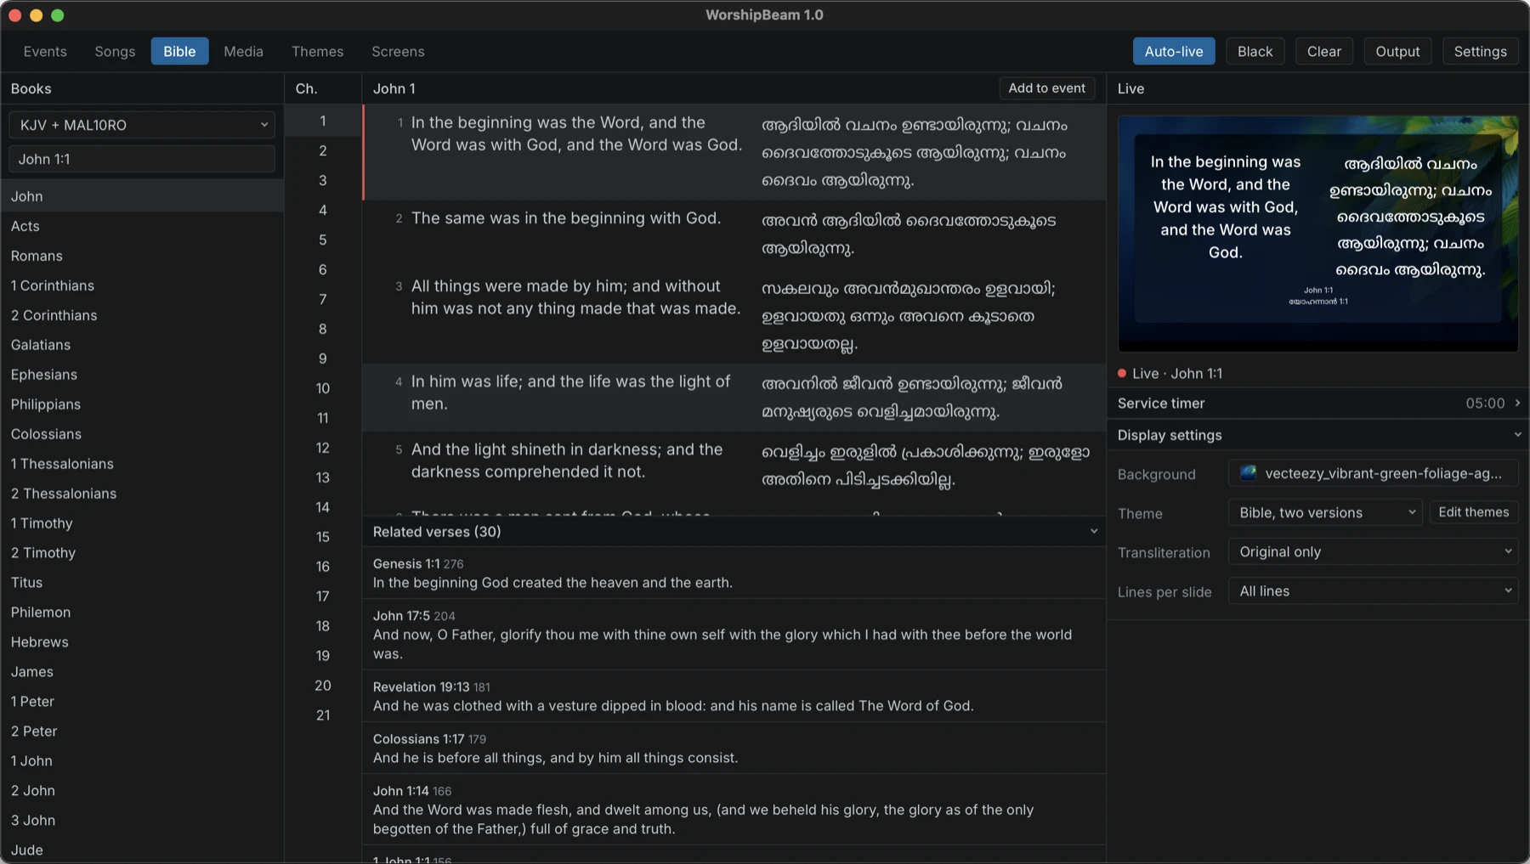Choose the vecteezy foliage background selector
This screenshot has height=864, width=1530.
click(x=1373, y=473)
